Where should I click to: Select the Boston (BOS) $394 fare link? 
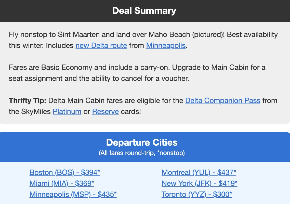coord(65,172)
